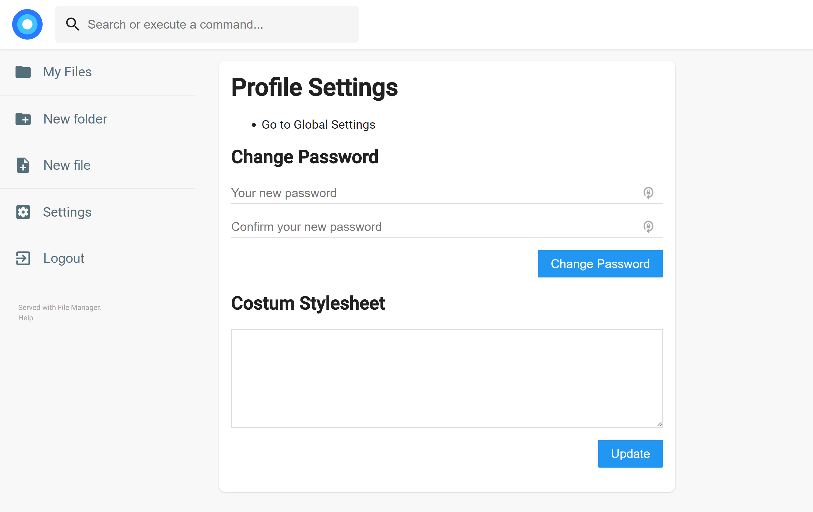The height and width of the screenshot is (512, 813).
Task: Toggle password visibility on confirm password
Action: click(x=648, y=227)
